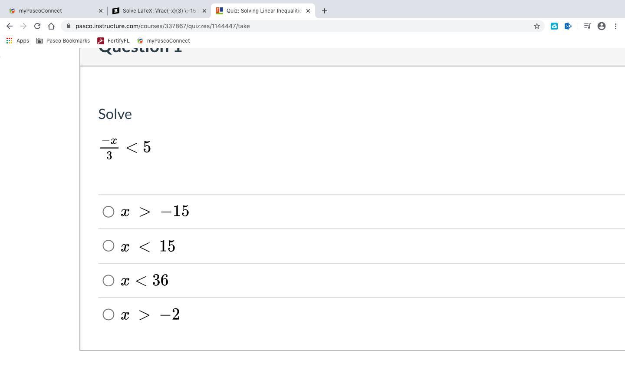This screenshot has width=625, height=391.
Task: Reload the current quiz page
Action: (x=37, y=26)
